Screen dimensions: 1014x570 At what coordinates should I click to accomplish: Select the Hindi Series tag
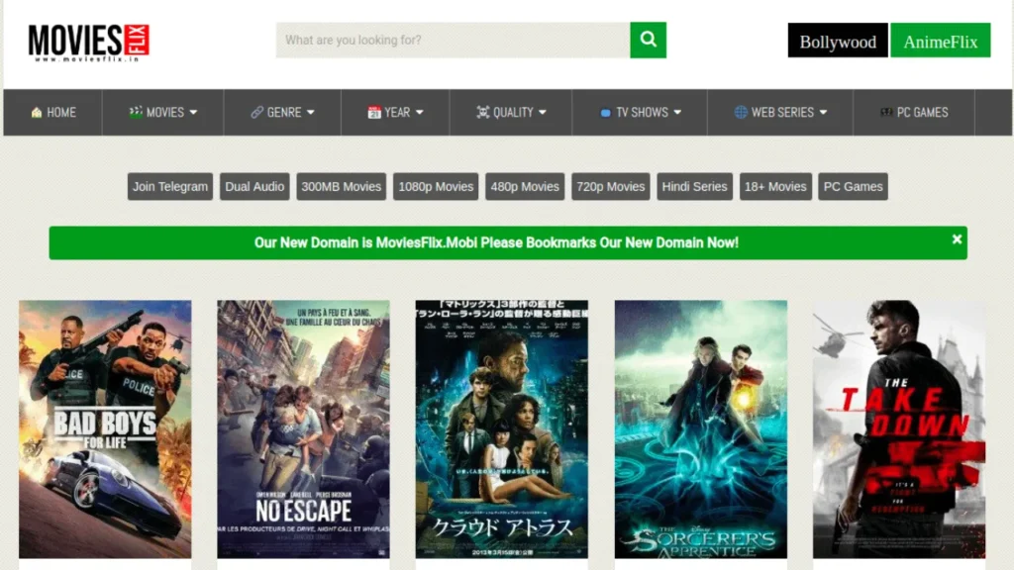pyautogui.click(x=694, y=187)
